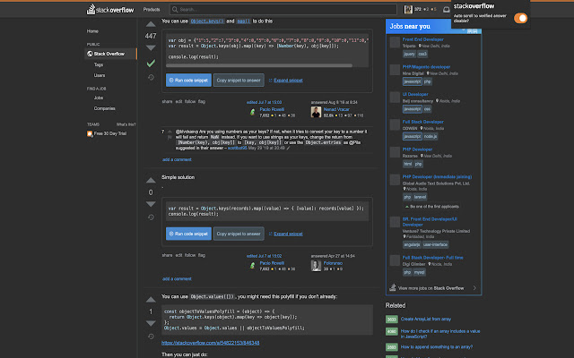Viewport: 574px width, 358px height.
Task: Flag the comment about numbers as keys
Action: tap(170, 137)
